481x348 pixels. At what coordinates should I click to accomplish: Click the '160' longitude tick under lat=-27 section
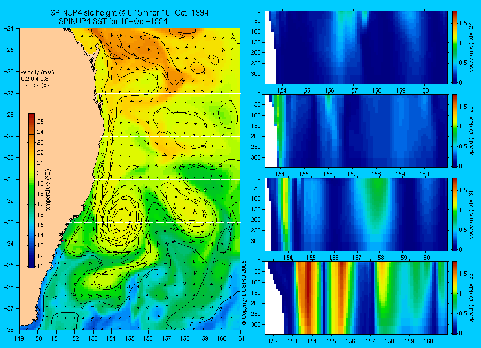tap(424, 90)
